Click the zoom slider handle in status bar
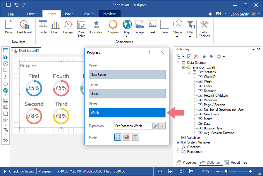This screenshot has height=176, width=263. coord(226,171)
